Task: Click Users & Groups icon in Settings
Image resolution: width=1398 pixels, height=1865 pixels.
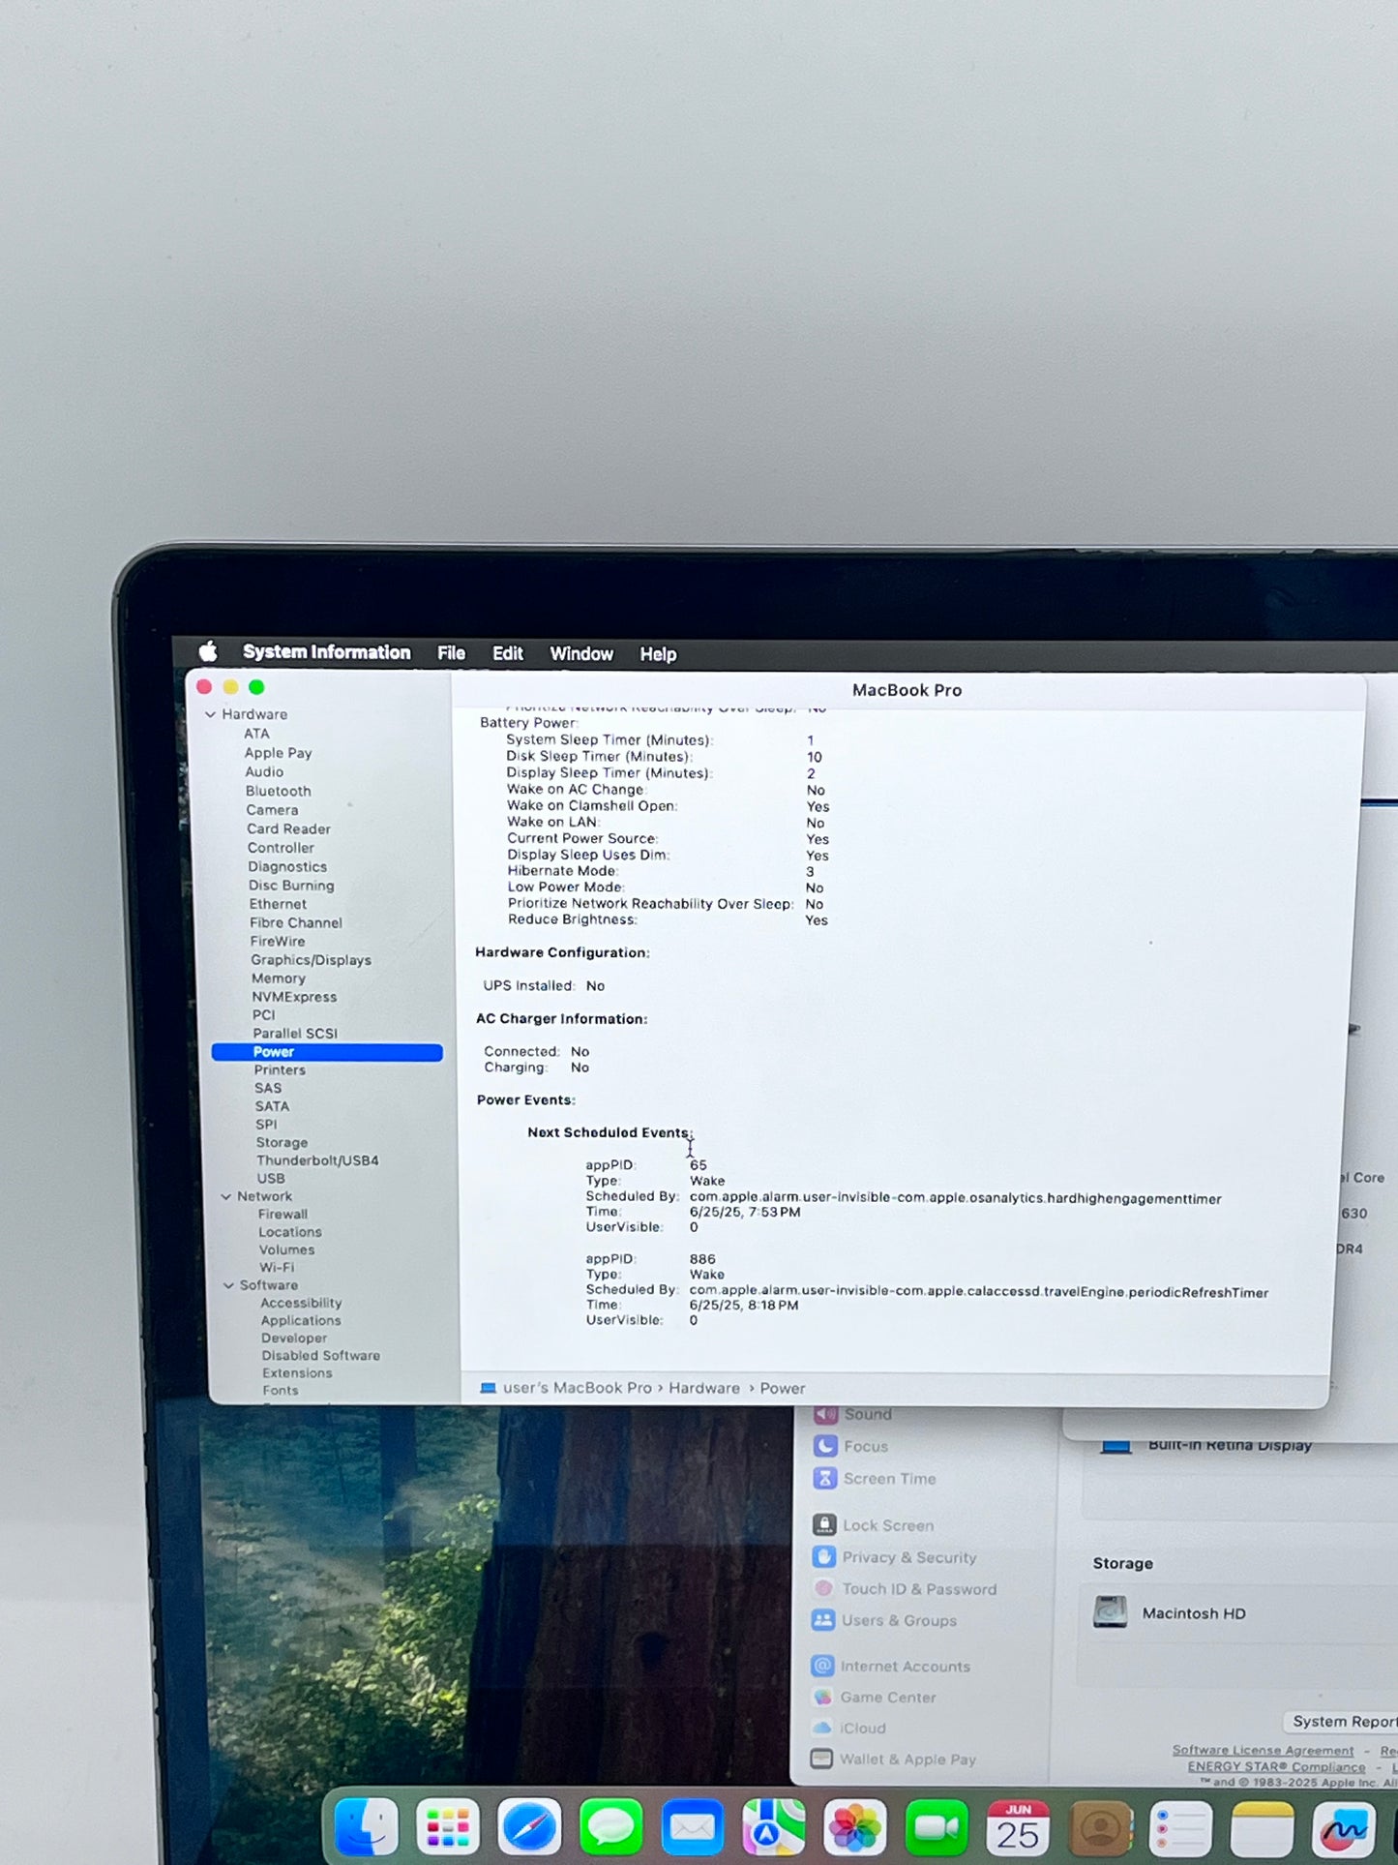Action: coord(823,1619)
